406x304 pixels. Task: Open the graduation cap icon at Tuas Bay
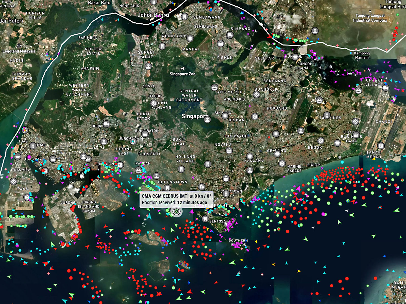[x=18, y=157]
